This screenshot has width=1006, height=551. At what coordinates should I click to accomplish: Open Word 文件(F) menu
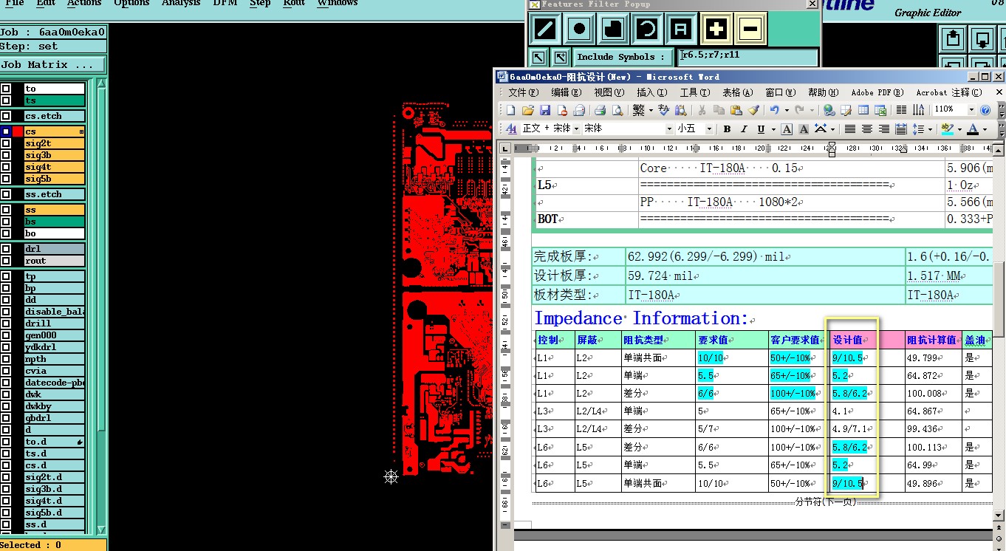(x=523, y=92)
